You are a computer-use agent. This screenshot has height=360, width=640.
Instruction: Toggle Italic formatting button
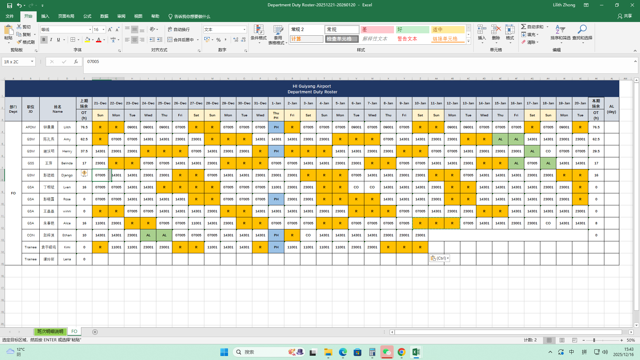click(51, 40)
